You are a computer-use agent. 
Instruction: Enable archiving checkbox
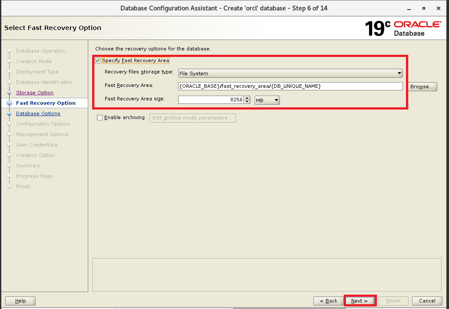coord(100,118)
